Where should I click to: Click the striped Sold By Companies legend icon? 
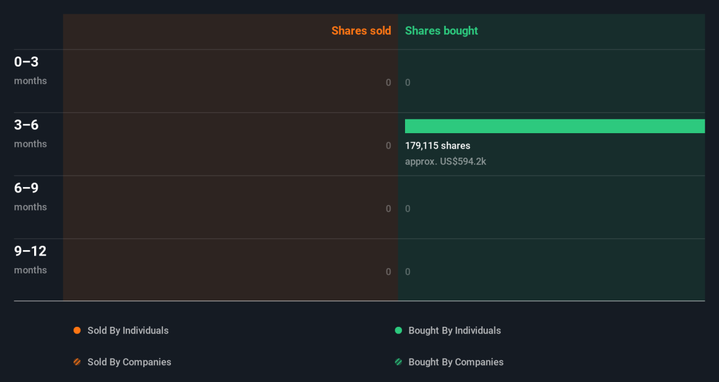pos(77,362)
